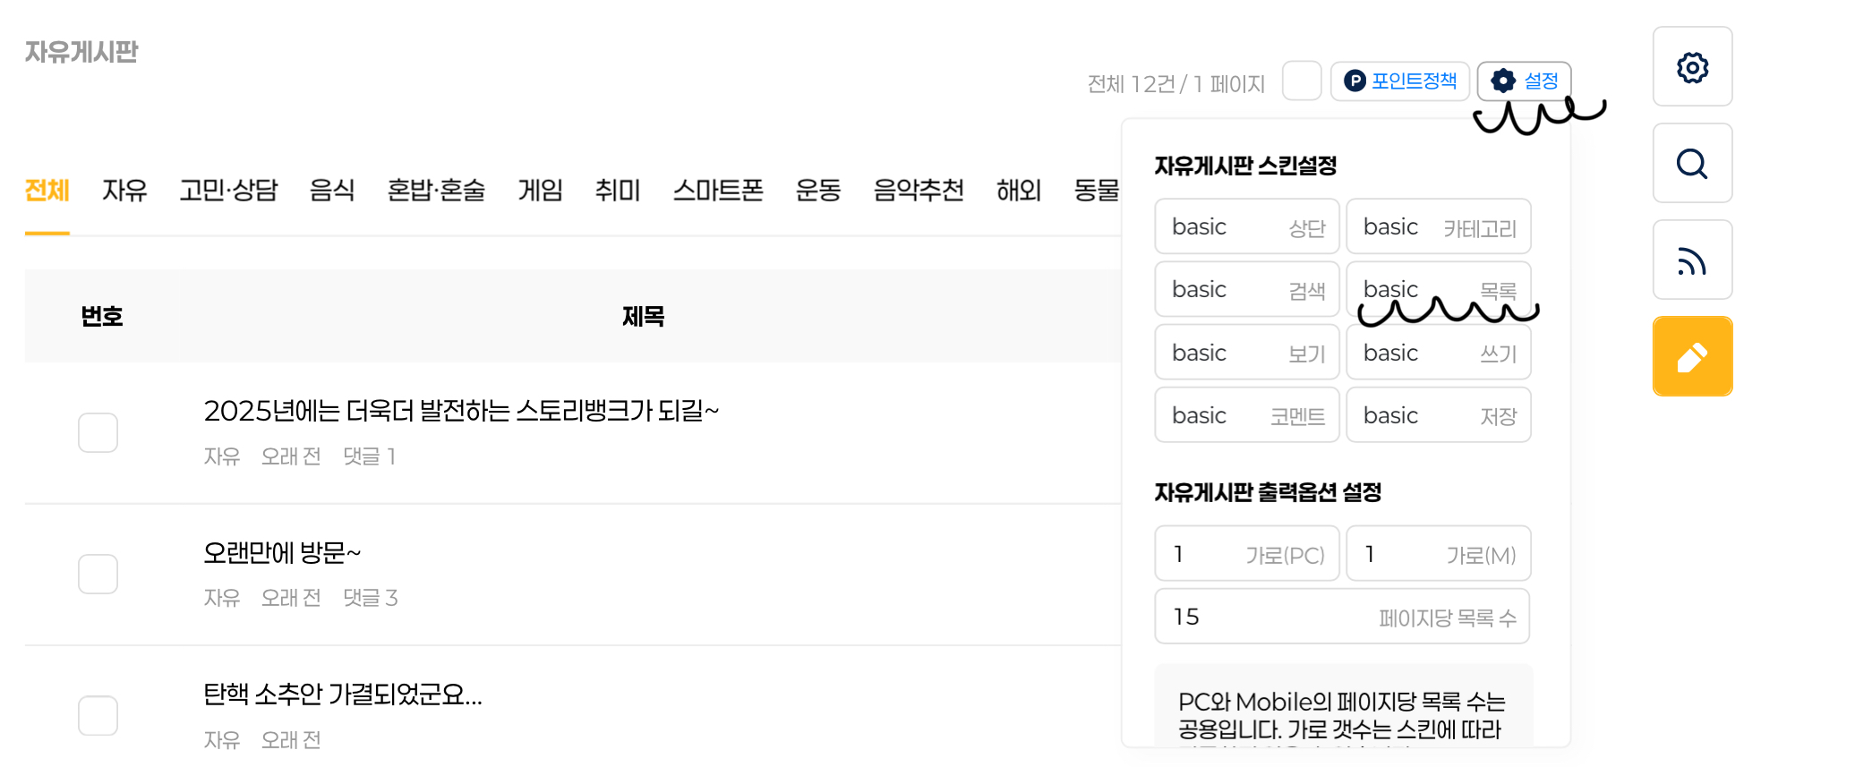
Task: Open the 2025년에는 더욱더 발전하는 스토리뱅크가 post
Action: (x=461, y=411)
